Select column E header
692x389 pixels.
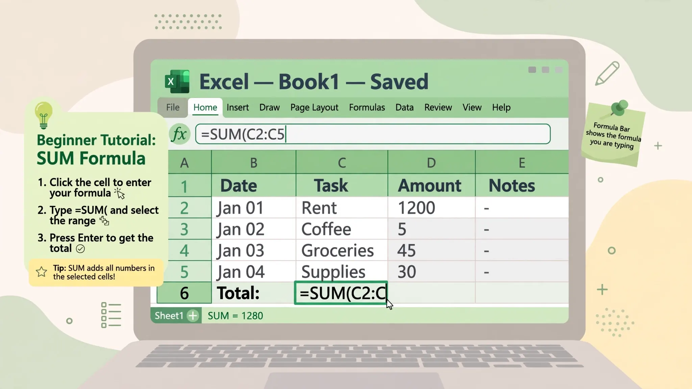pyautogui.click(x=522, y=162)
